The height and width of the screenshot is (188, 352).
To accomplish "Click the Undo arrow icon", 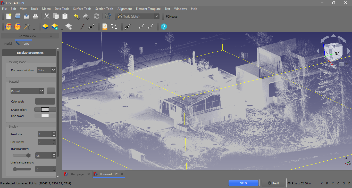I will tap(76, 16).
